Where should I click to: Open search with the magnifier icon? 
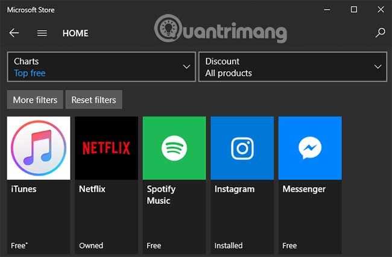coord(381,33)
